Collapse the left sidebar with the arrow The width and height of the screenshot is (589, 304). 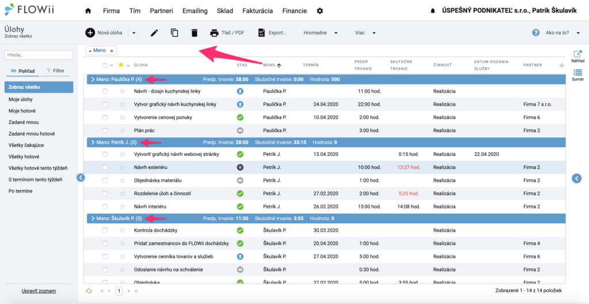[x=81, y=178]
